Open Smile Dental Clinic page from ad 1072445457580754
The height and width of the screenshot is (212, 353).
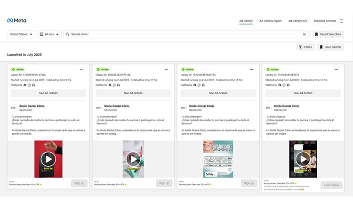202,106
